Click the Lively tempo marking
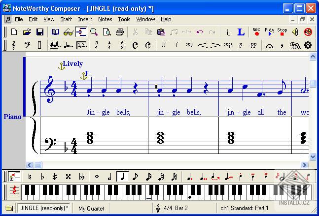The height and width of the screenshot is (216, 319). pos(73,64)
